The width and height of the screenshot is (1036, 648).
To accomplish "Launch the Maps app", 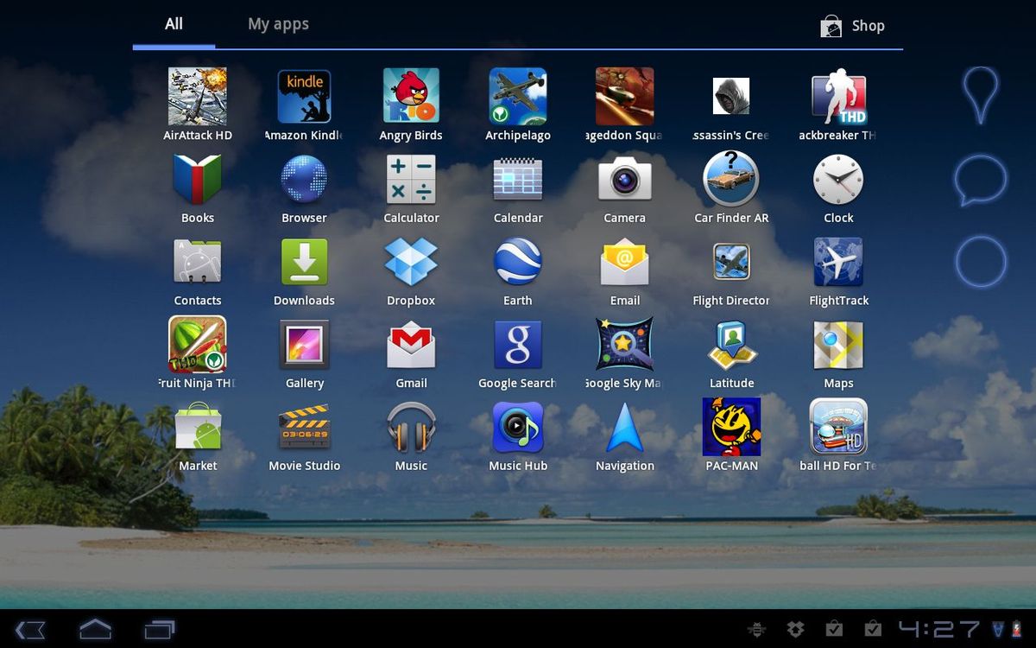I will point(838,345).
